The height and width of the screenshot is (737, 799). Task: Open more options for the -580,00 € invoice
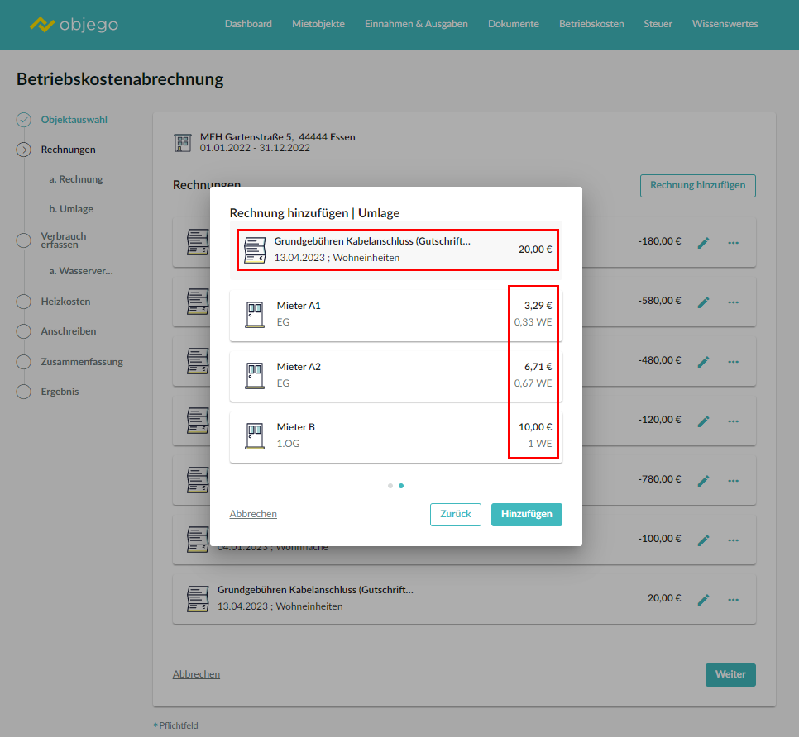(733, 302)
